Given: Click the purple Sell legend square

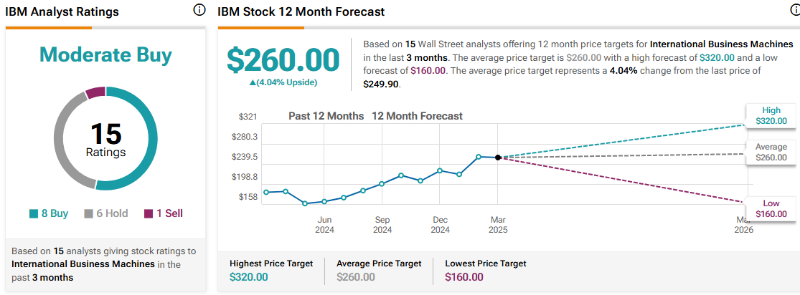Looking at the screenshot, I should point(149,214).
